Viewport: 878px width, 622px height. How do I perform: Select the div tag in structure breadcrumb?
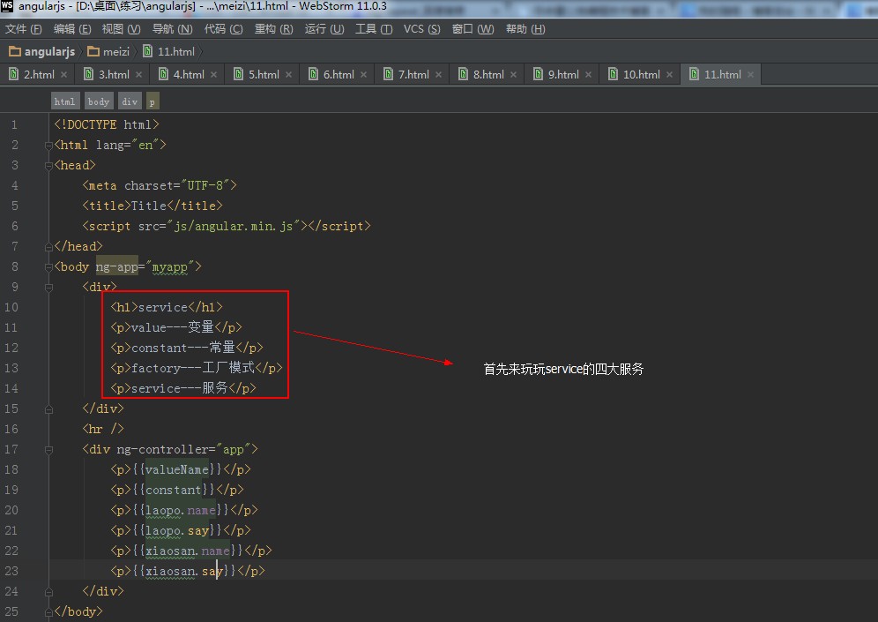[130, 101]
